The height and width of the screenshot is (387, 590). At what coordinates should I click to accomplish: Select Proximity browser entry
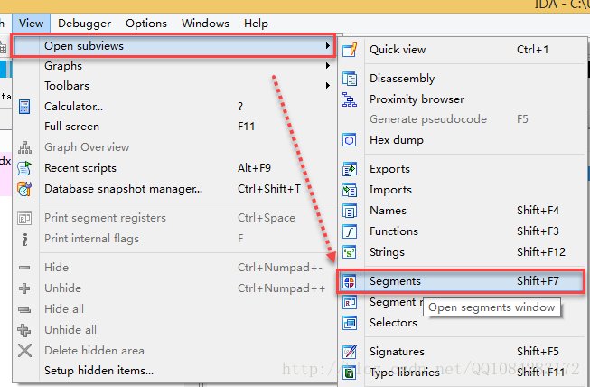point(463,99)
